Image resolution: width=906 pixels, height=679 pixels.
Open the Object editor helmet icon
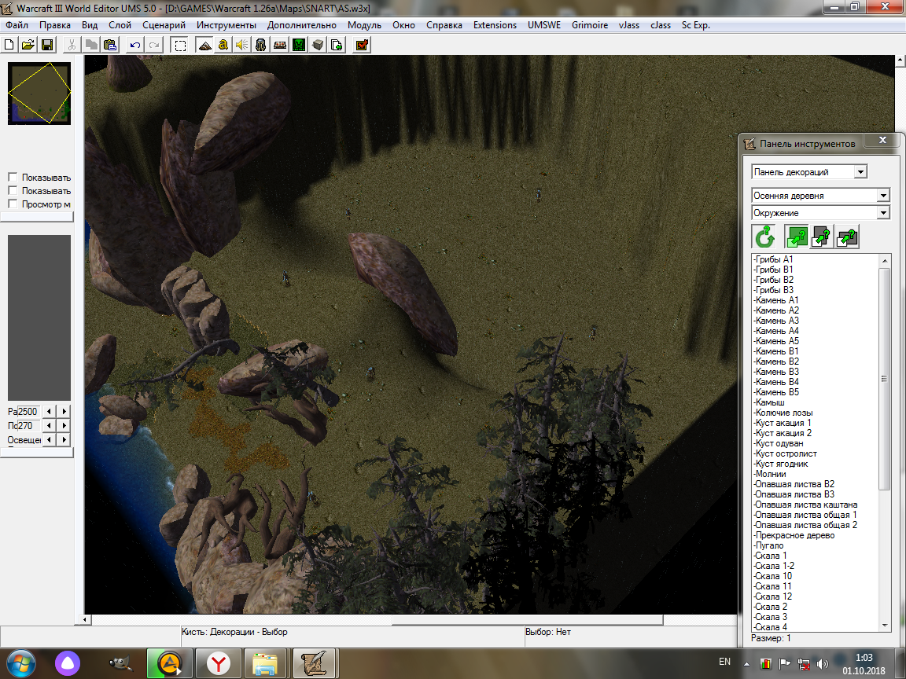pos(260,45)
